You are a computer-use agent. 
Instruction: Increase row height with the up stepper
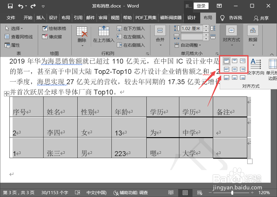click(206, 27)
